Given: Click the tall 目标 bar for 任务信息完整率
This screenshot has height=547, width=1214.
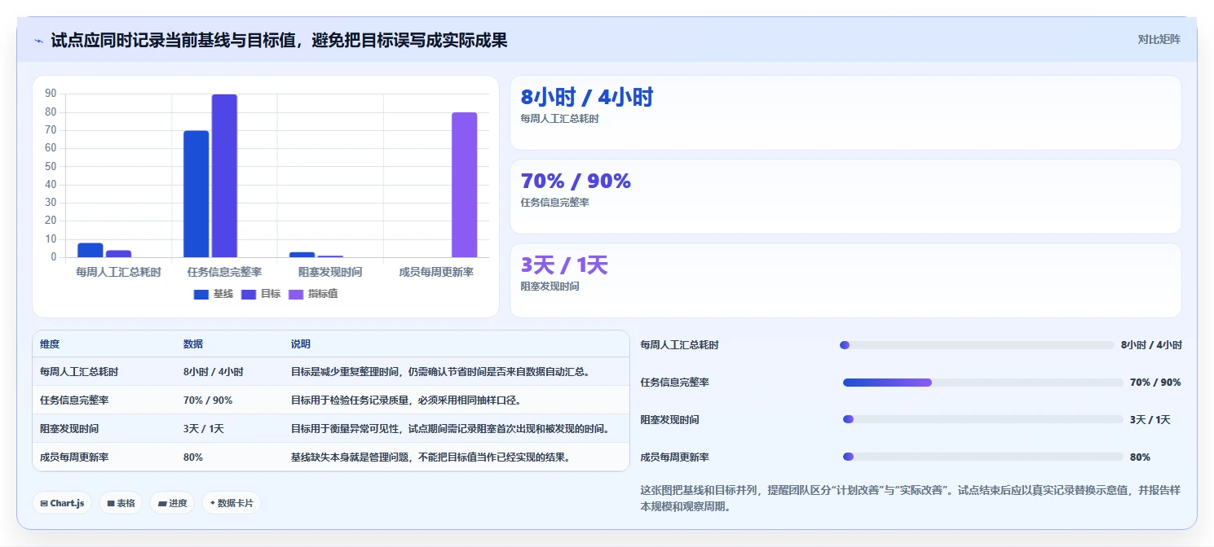Looking at the screenshot, I should pyautogui.click(x=224, y=176).
